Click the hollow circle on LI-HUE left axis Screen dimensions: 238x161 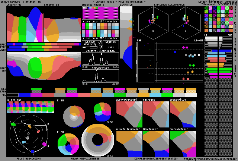coord(157,62)
